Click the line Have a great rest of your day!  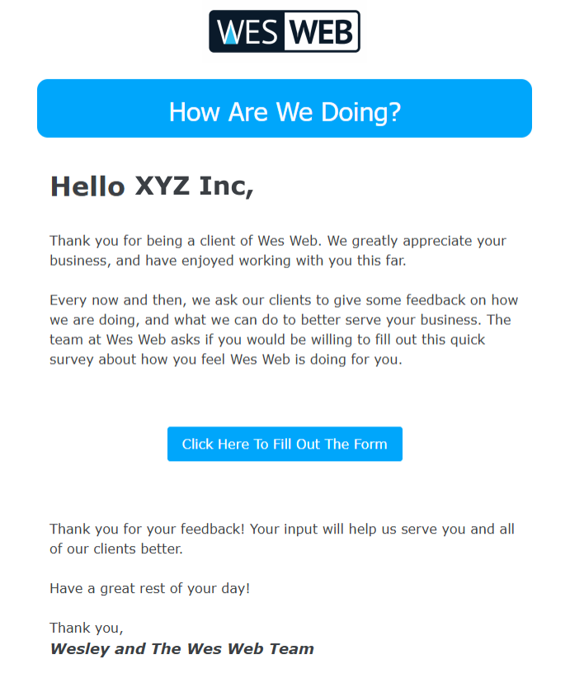[x=149, y=588]
